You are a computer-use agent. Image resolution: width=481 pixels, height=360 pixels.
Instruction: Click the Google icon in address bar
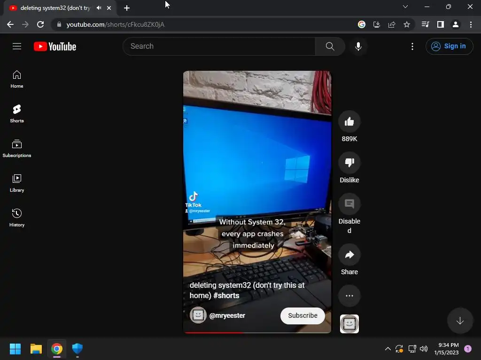(361, 24)
